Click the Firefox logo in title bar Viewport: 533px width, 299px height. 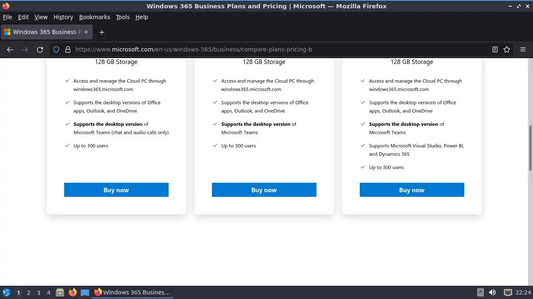6,6
